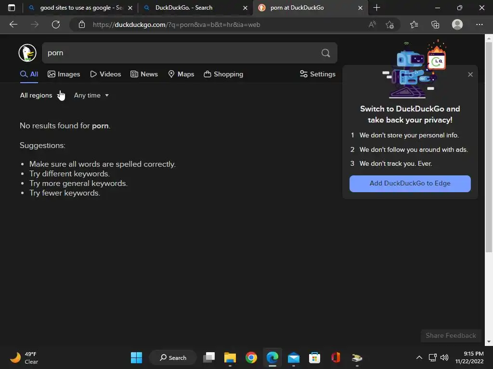Click the address bar URL
This screenshot has width=493, height=369.
(176, 25)
